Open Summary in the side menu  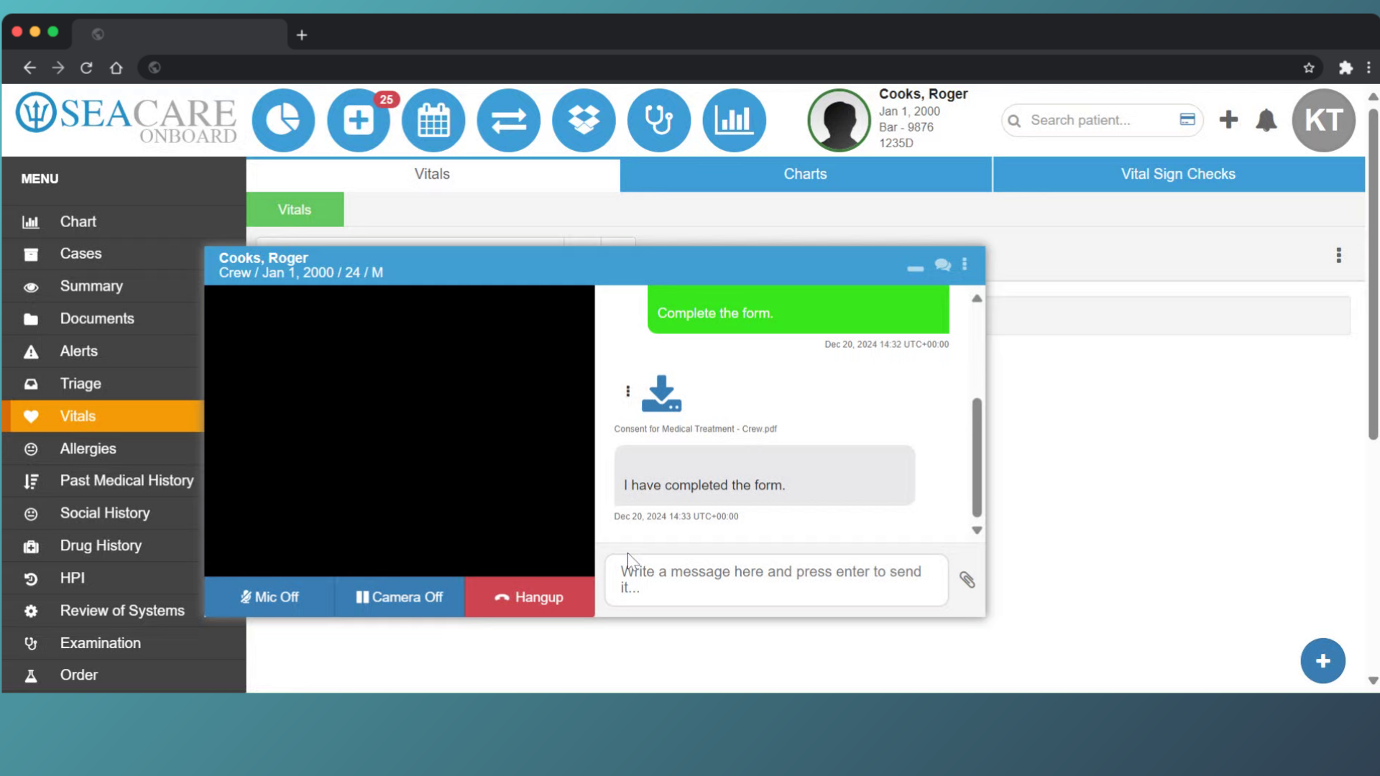pos(103,286)
